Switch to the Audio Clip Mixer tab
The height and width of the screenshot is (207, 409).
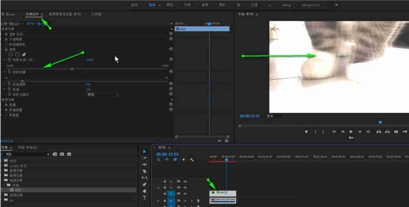point(65,14)
